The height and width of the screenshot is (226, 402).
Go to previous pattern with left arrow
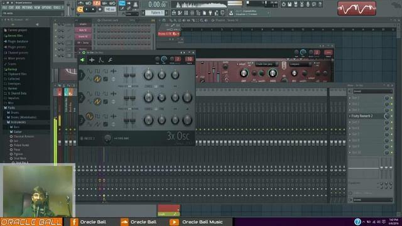(143, 13)
